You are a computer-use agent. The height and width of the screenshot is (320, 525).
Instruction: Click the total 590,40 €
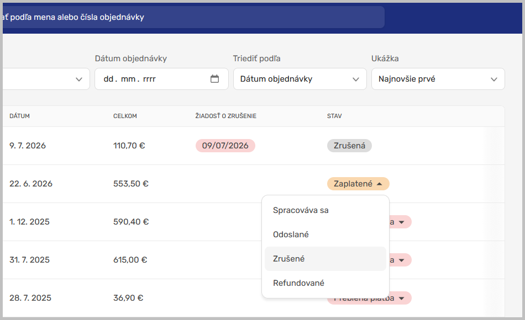click(x=131, y=222)
